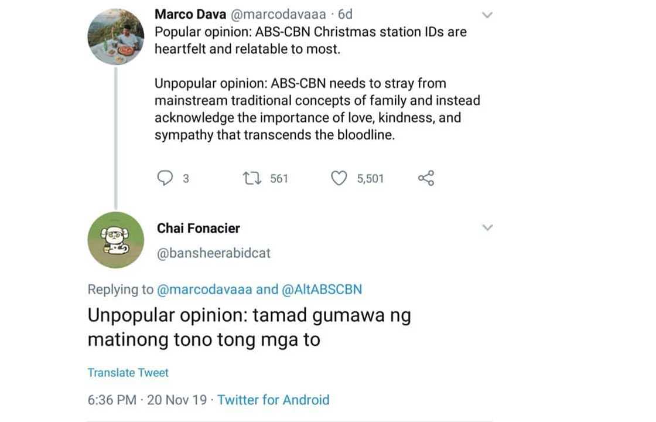Click Chai Fonacier's green cartoon avatar
Image resolution: width=656 pixels, height=422 pixels.
(x=115, y=239)
